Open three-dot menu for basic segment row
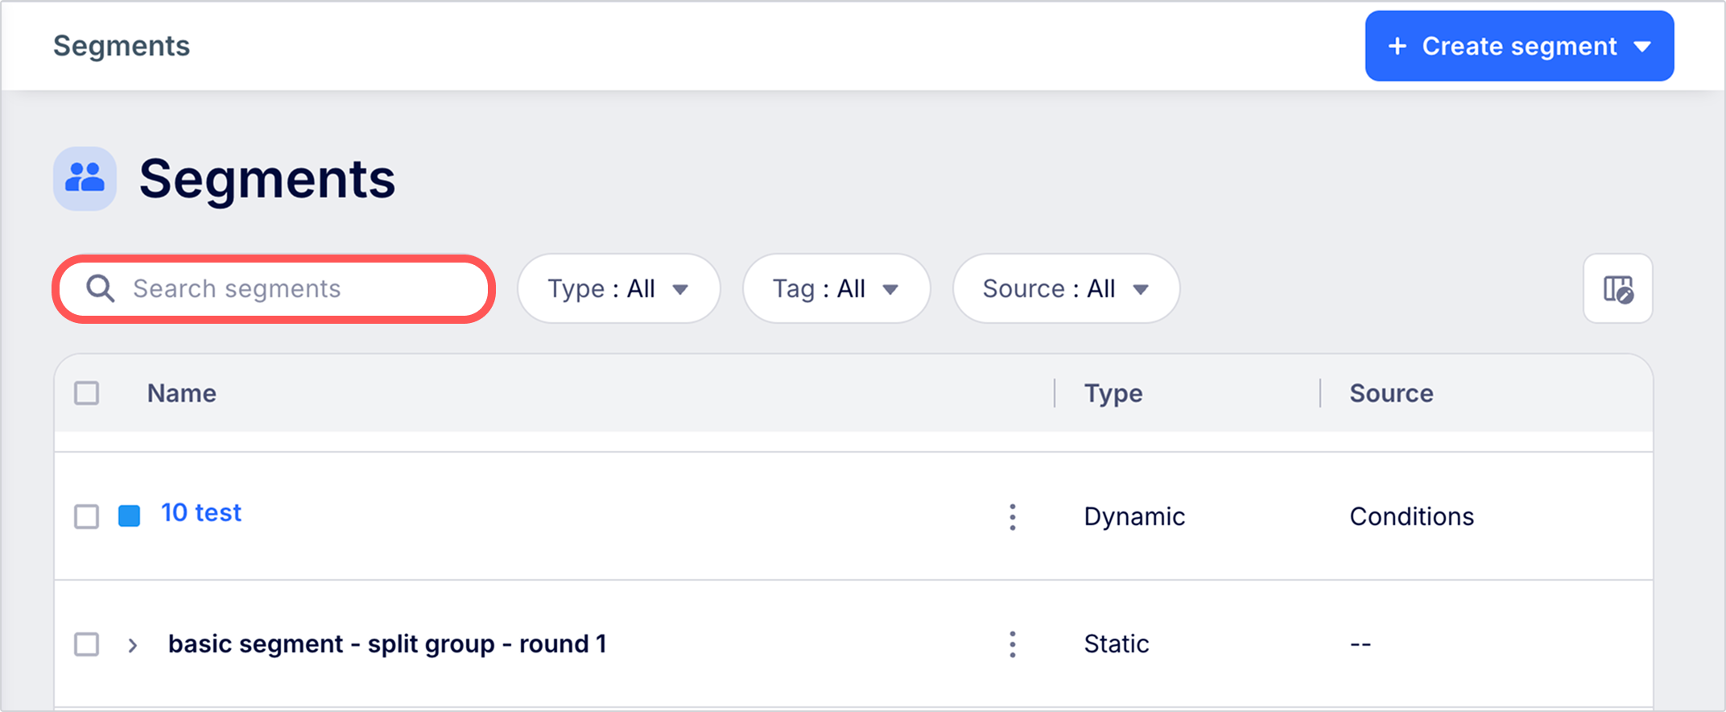Screen dimensions: 1726x712 (1012, 644)
